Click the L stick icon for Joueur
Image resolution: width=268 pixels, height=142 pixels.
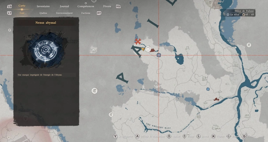pyautogui.click(x=199, y=136)
